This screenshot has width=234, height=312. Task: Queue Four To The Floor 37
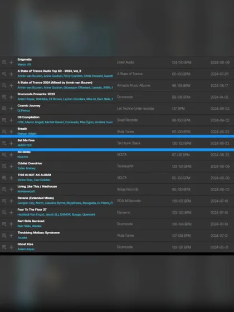pos(4,212)
